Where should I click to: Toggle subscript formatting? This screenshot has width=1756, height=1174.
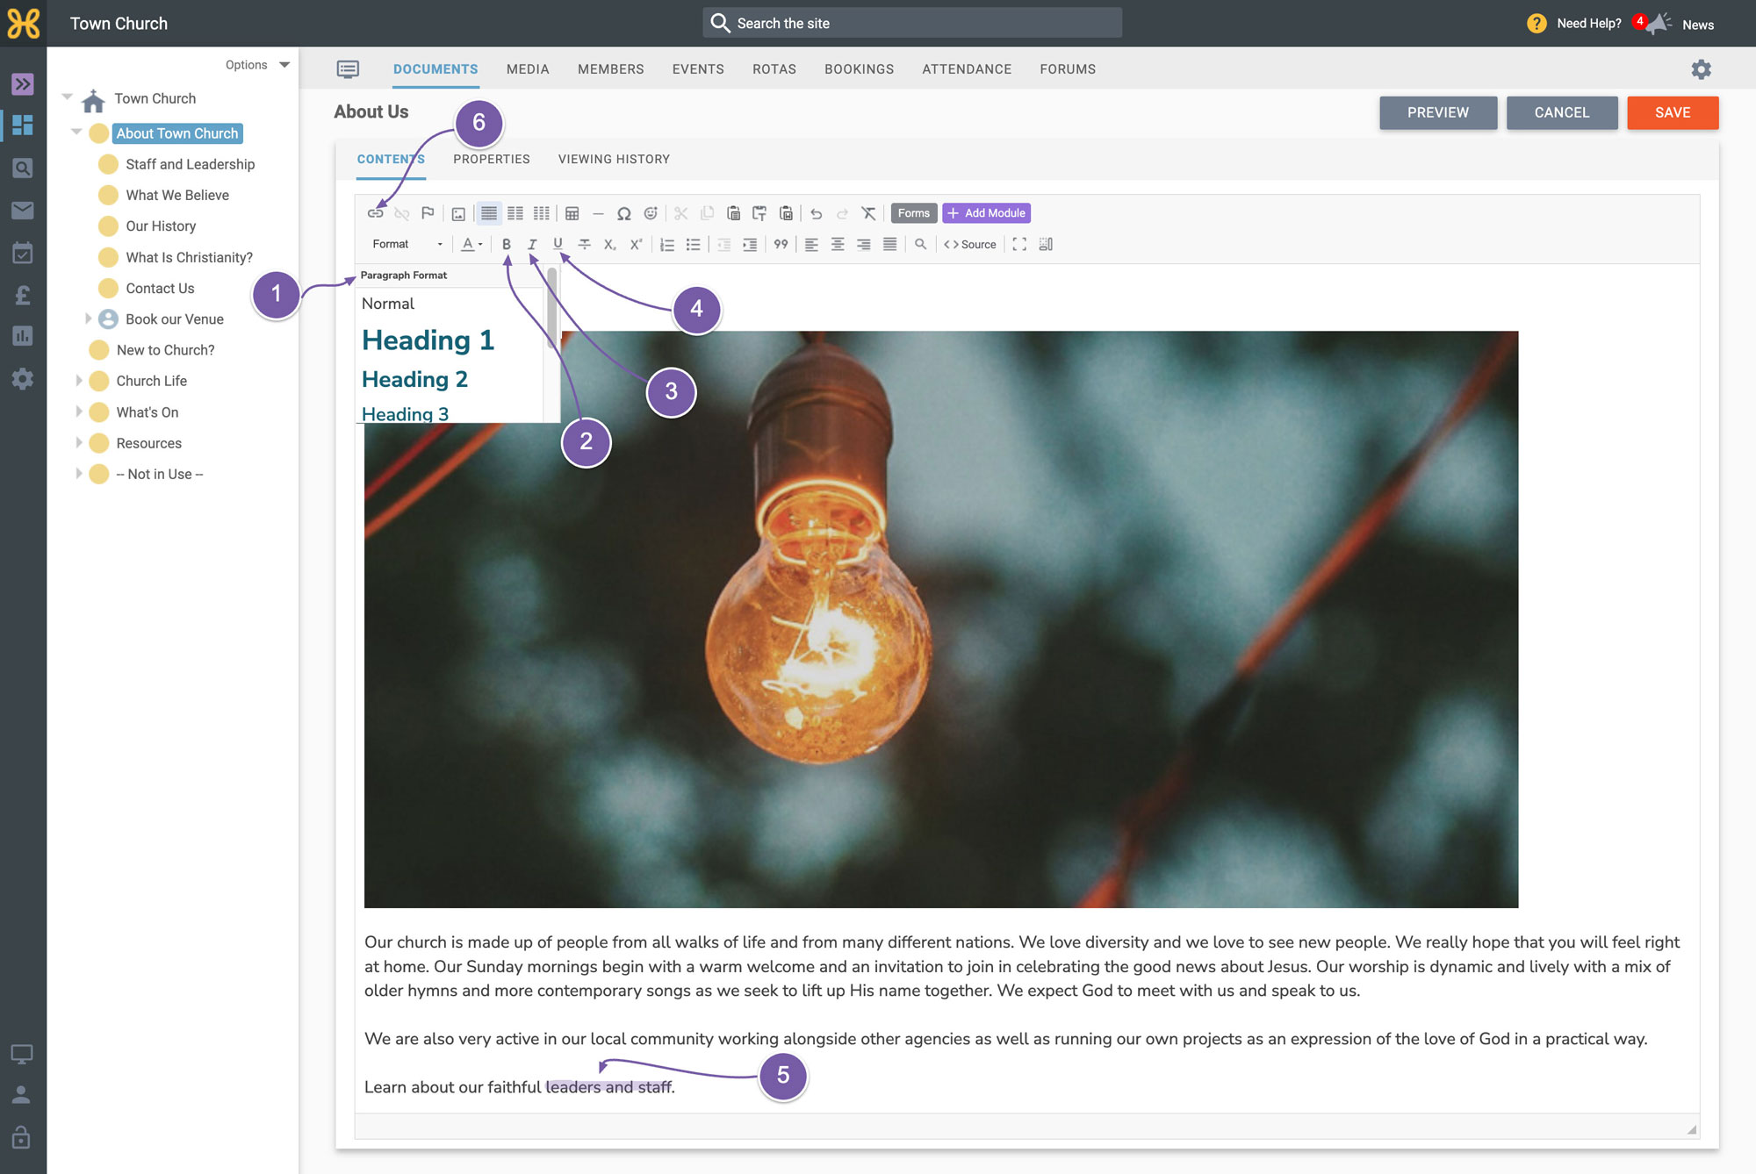point(610,244)
